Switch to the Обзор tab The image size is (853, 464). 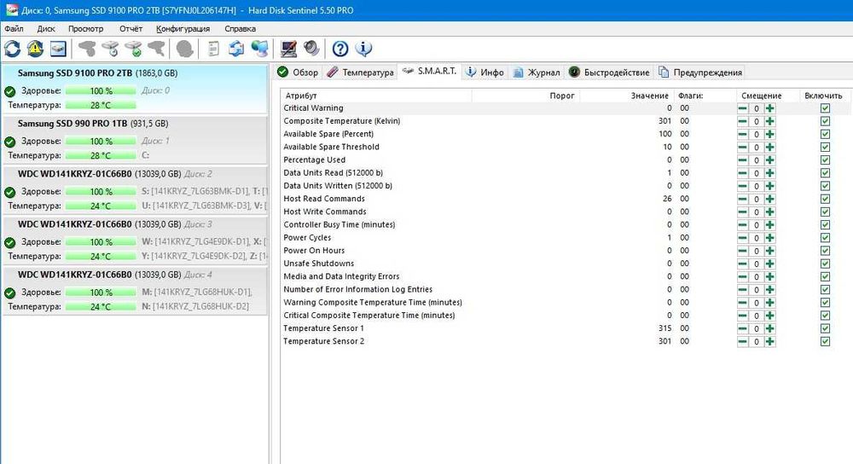pos(298,72)
